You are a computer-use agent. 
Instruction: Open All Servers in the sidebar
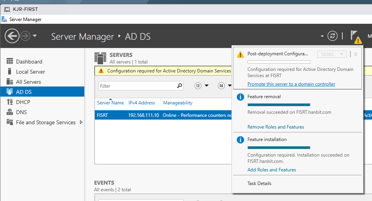(28, 82)
